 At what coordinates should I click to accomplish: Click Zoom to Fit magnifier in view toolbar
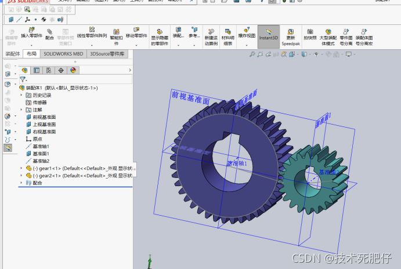click(252, 54)
